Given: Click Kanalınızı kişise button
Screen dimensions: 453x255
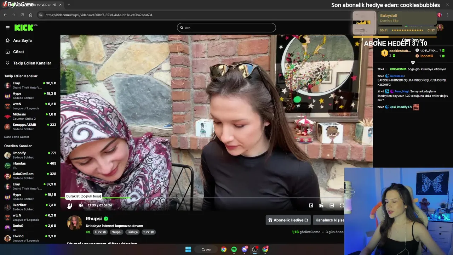Looking at the screenshot, I should [329, 220].
